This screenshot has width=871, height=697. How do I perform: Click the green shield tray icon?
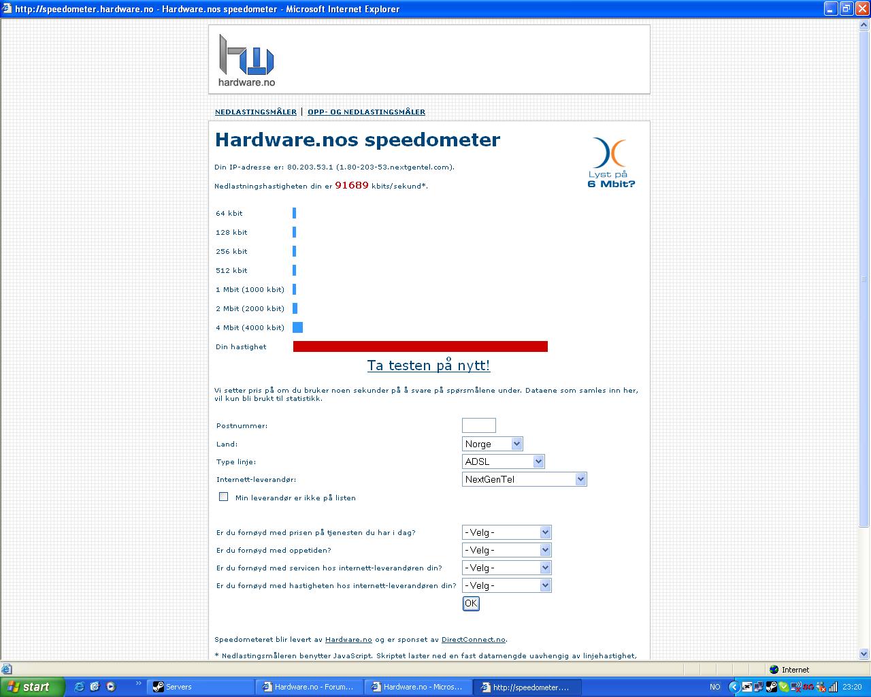(785, 687)
